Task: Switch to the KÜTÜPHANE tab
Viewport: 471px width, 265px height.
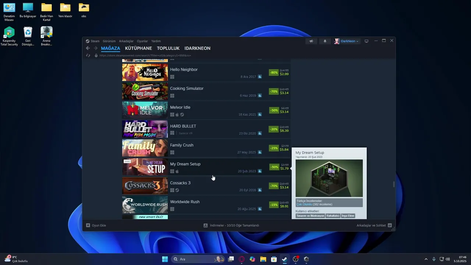Action: (x=138, y=48)
